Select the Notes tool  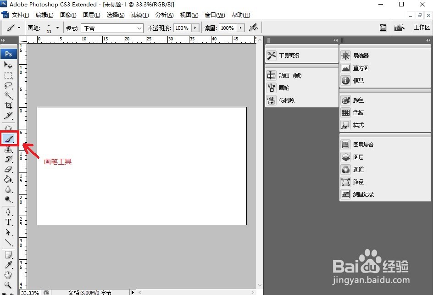point(8,255)
